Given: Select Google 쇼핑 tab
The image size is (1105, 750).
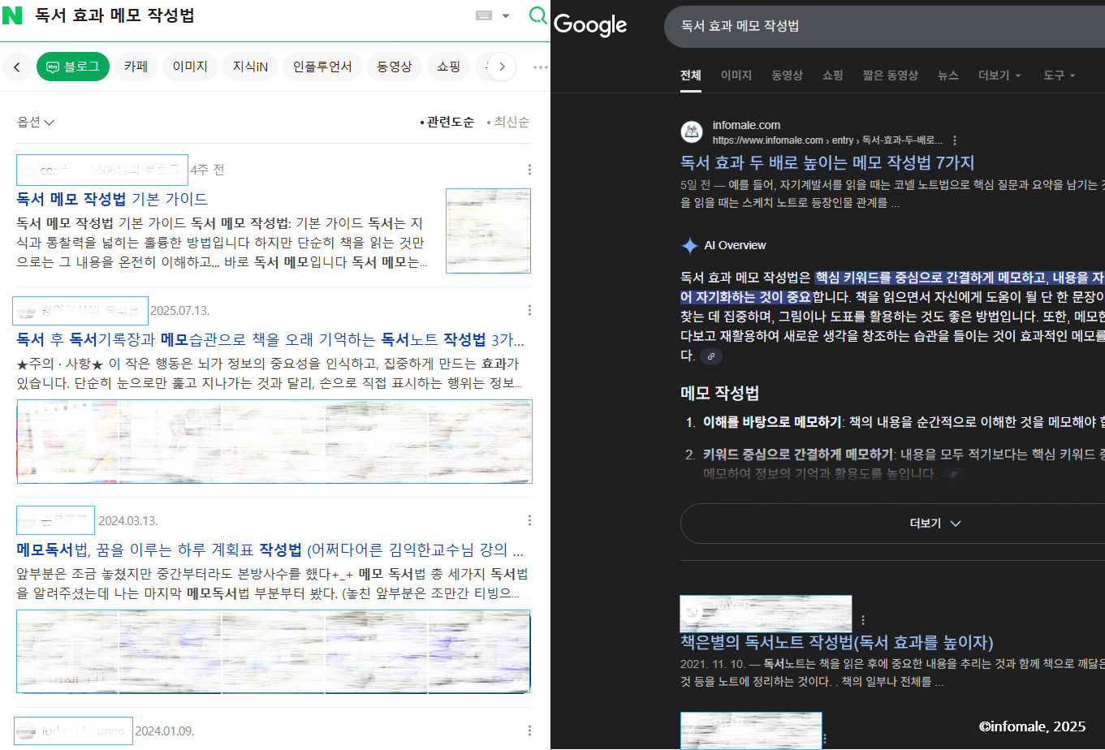Looking at the screenshot, I should 833,75.
